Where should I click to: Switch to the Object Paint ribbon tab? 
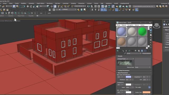point(21,16)
